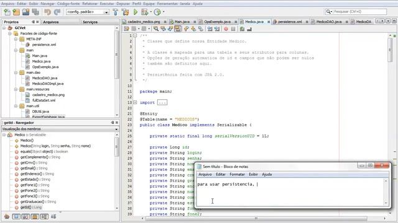Click the Save All toolbar icon
Screen dimensions: 398x223
[x=35, y=12]
